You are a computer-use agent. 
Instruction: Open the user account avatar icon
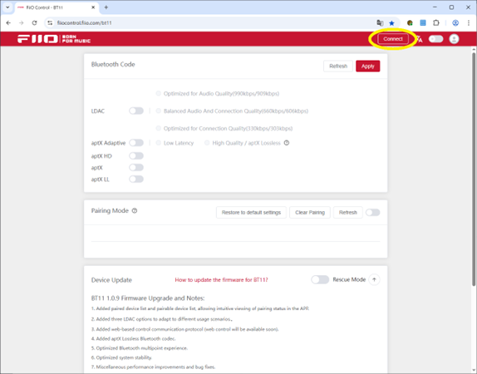point(454,39)
